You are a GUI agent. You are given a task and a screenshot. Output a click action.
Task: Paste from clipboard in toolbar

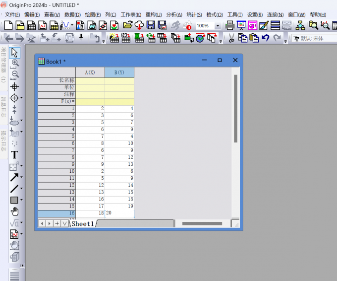254,38
